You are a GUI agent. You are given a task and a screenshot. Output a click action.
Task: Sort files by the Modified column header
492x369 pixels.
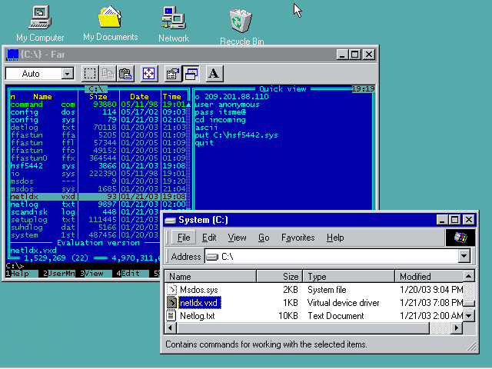coord(429,277)
